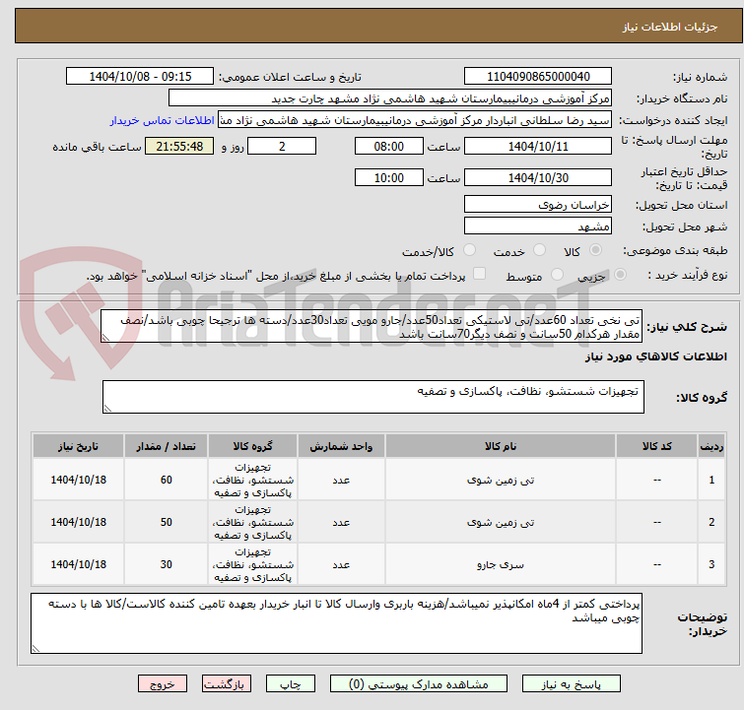Select the متوسط purchase type radio
744x710 pixels.
tap(557, 275)
